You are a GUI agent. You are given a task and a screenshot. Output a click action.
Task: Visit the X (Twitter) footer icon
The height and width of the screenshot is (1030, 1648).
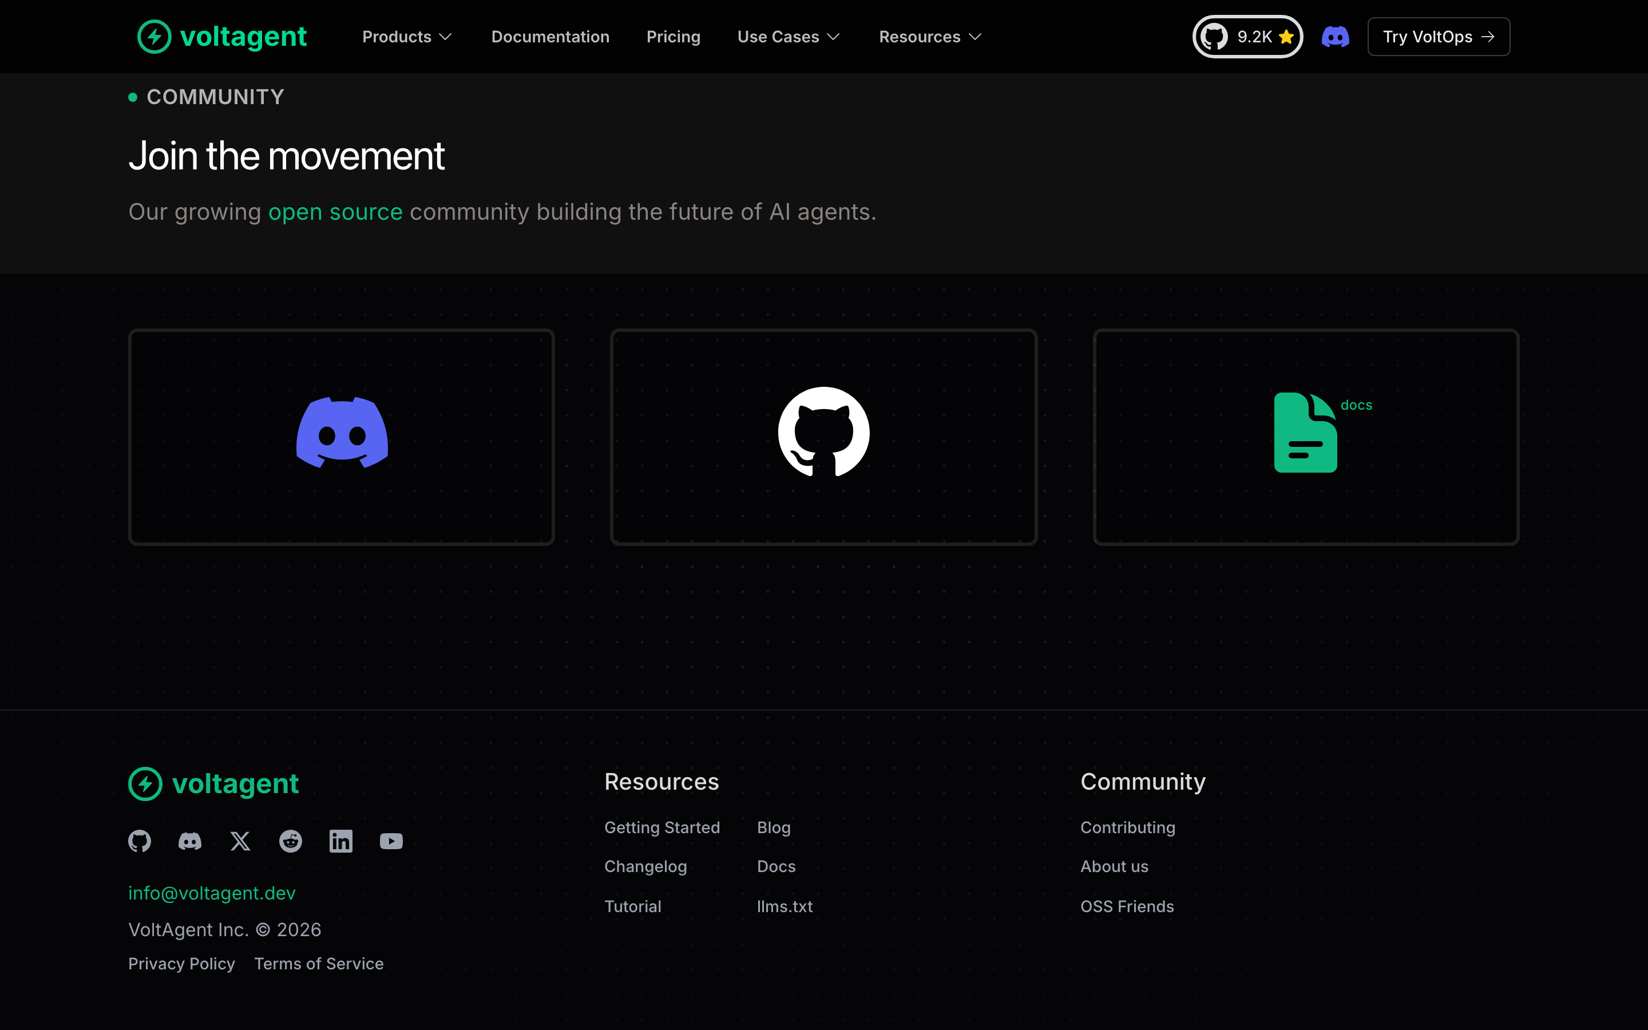[x=240, y=841]
